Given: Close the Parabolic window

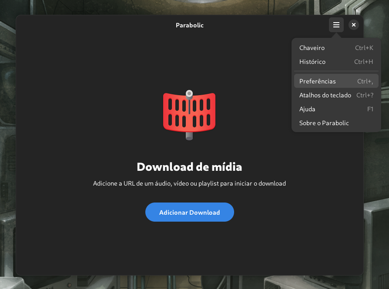Looking at the screenshot, I should pos(353,25).
